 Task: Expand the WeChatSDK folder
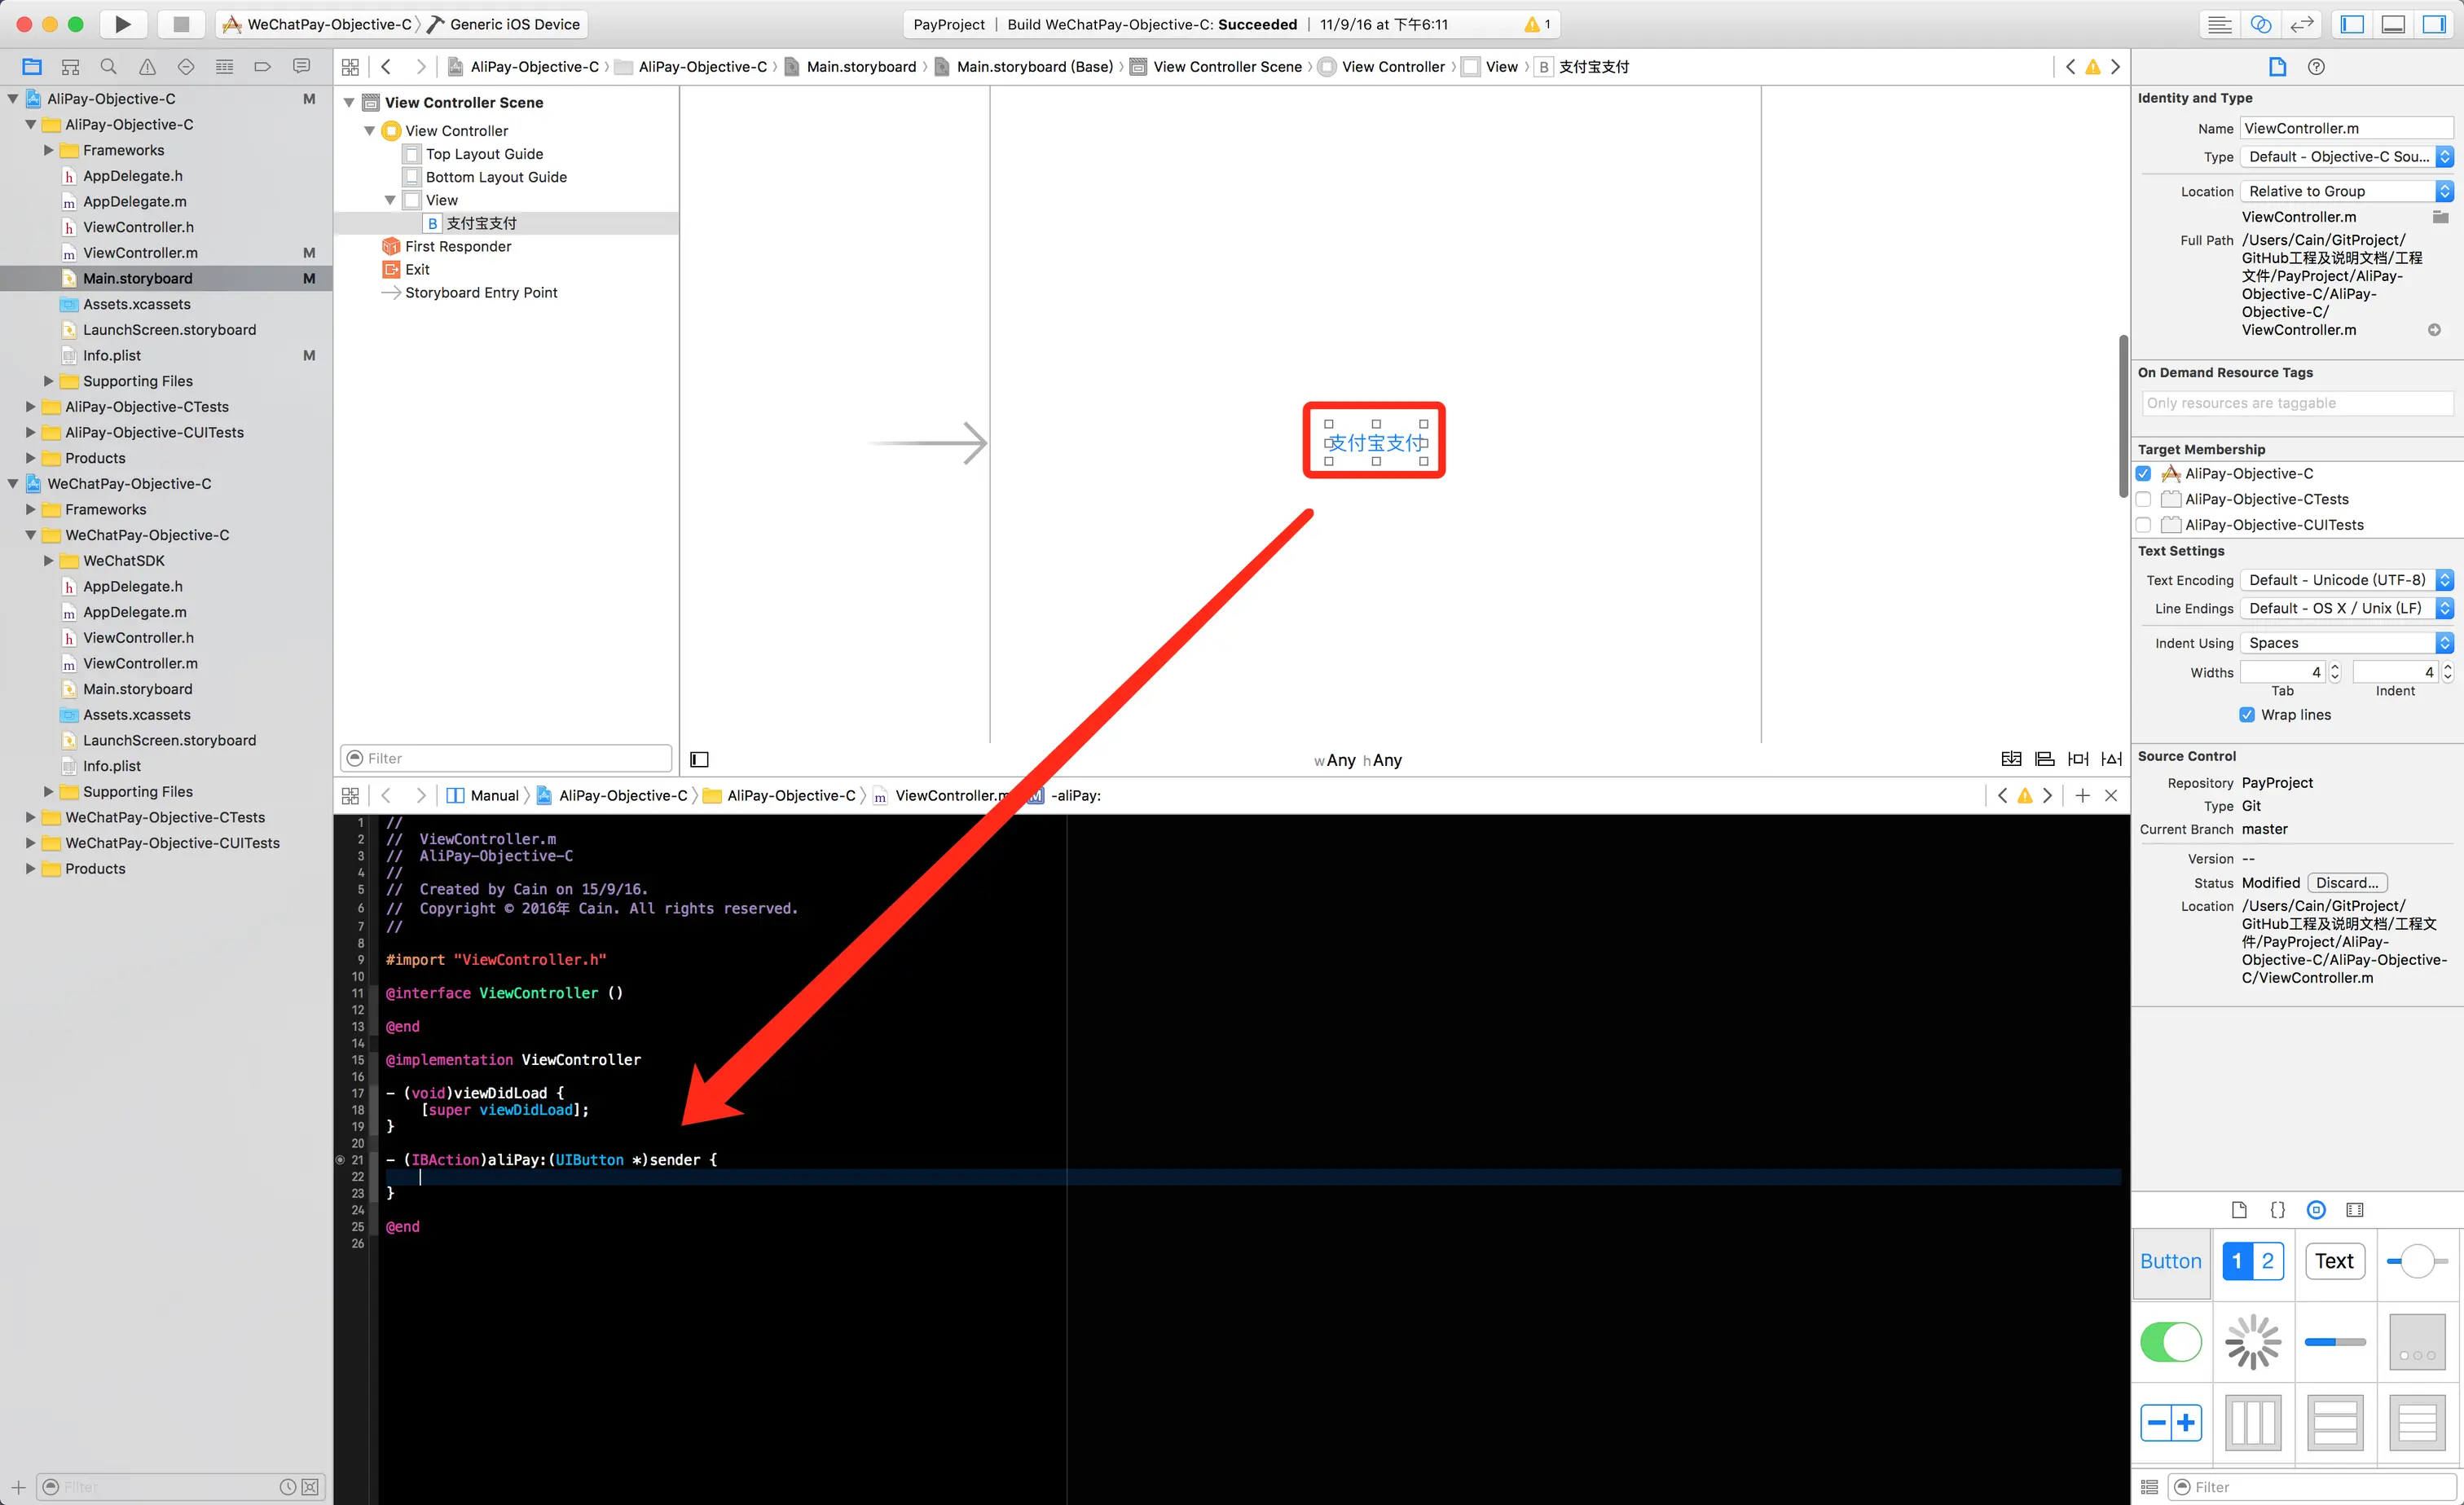(48, 561)
